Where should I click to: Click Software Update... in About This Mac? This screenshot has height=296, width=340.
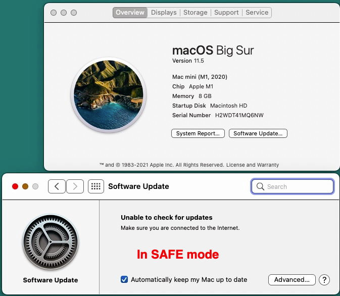(x=258, y=133)
